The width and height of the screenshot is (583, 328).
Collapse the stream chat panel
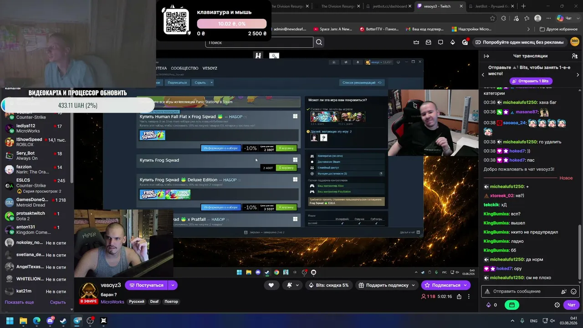[x=486, y=56]
